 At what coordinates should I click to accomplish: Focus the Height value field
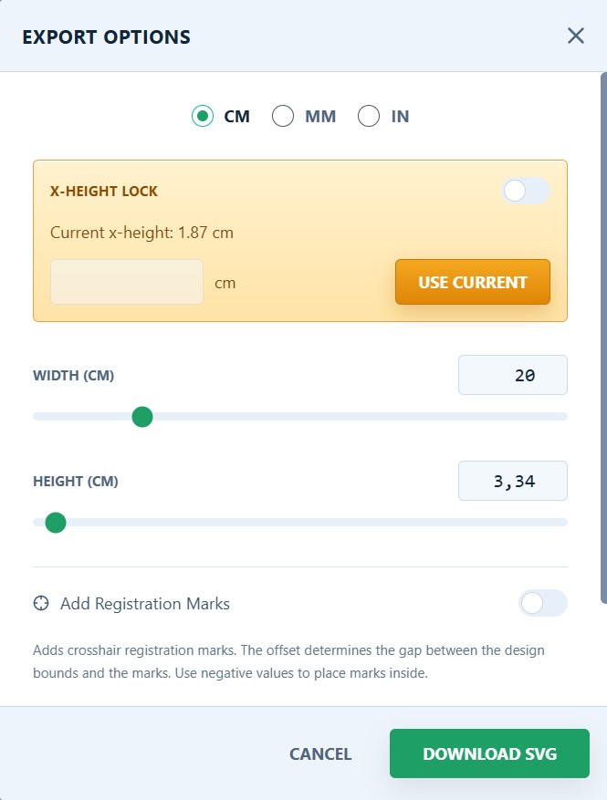tap(512, 481)
